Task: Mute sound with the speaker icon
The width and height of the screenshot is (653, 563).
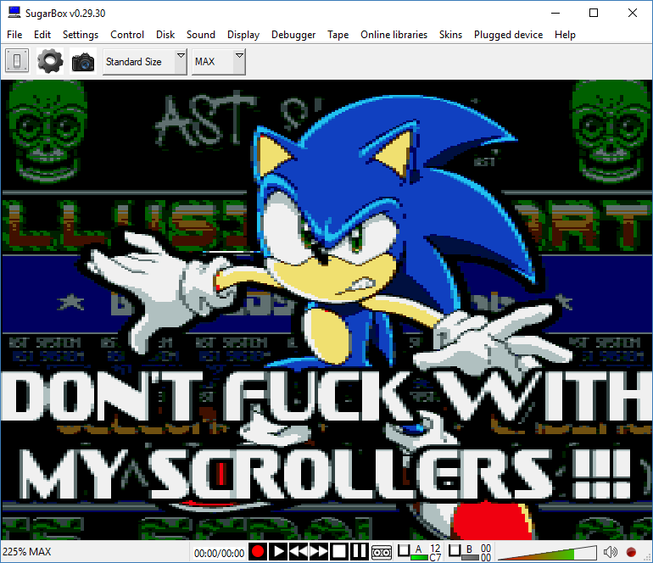Action: pos(610,552)
